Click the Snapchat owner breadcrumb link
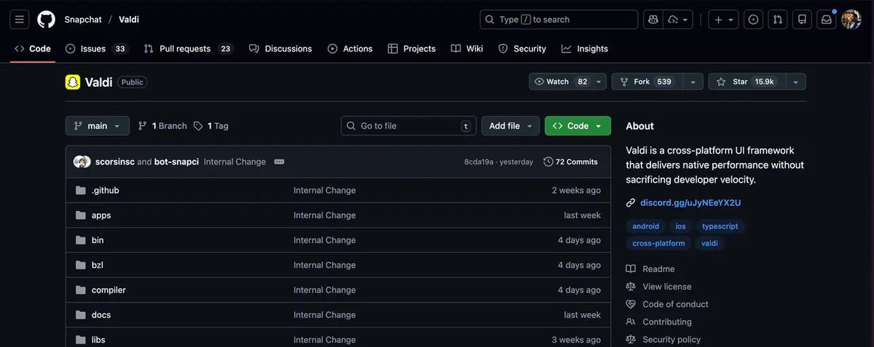This screenshot has width=874, height=347. [82, 20]
